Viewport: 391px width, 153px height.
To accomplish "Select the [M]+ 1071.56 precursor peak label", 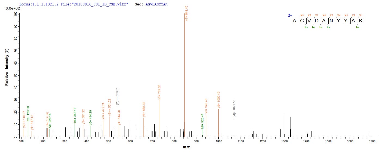I will pos(234,108).
